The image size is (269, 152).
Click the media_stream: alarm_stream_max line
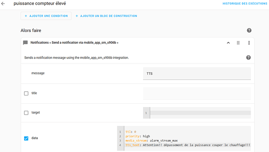pos(152,141)
